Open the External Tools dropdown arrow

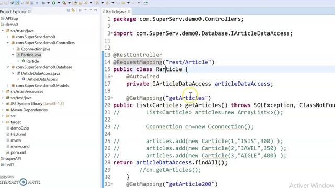point(70,3)
